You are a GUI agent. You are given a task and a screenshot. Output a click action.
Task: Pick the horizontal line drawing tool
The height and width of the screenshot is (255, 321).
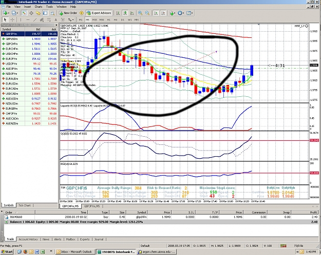pyautogui.click(x=28, y=19)
